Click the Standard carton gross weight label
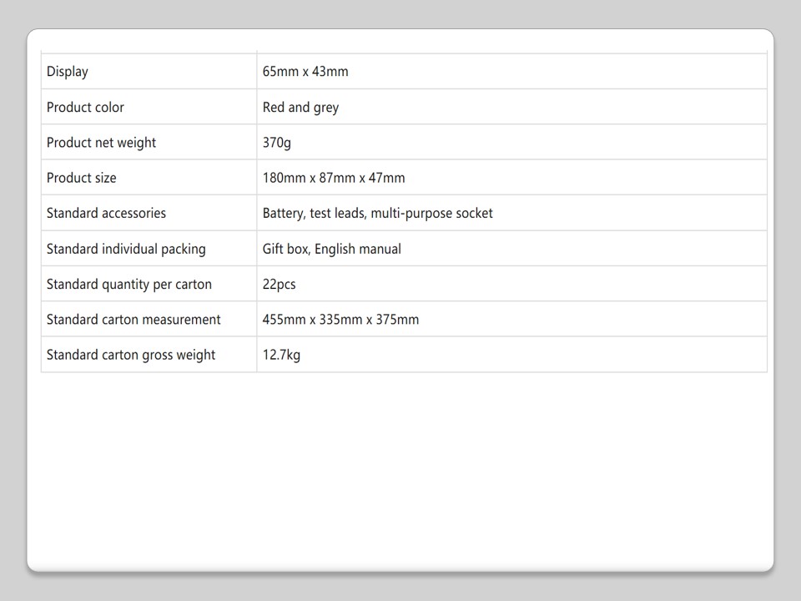 coord(131,355)
